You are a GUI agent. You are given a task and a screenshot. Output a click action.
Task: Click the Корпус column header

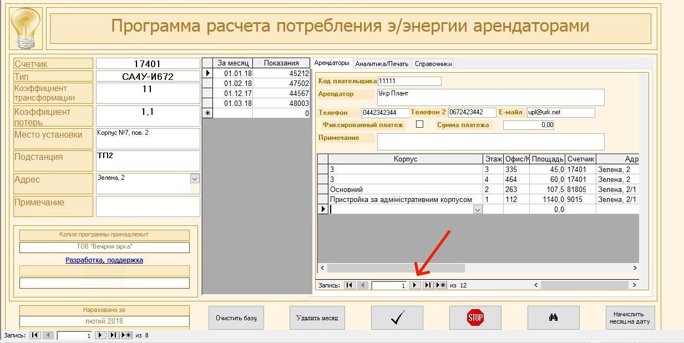406,159
